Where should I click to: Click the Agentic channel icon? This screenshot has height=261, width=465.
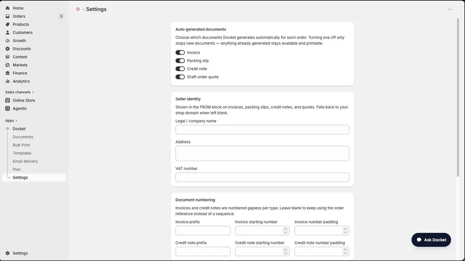(8, 108)
